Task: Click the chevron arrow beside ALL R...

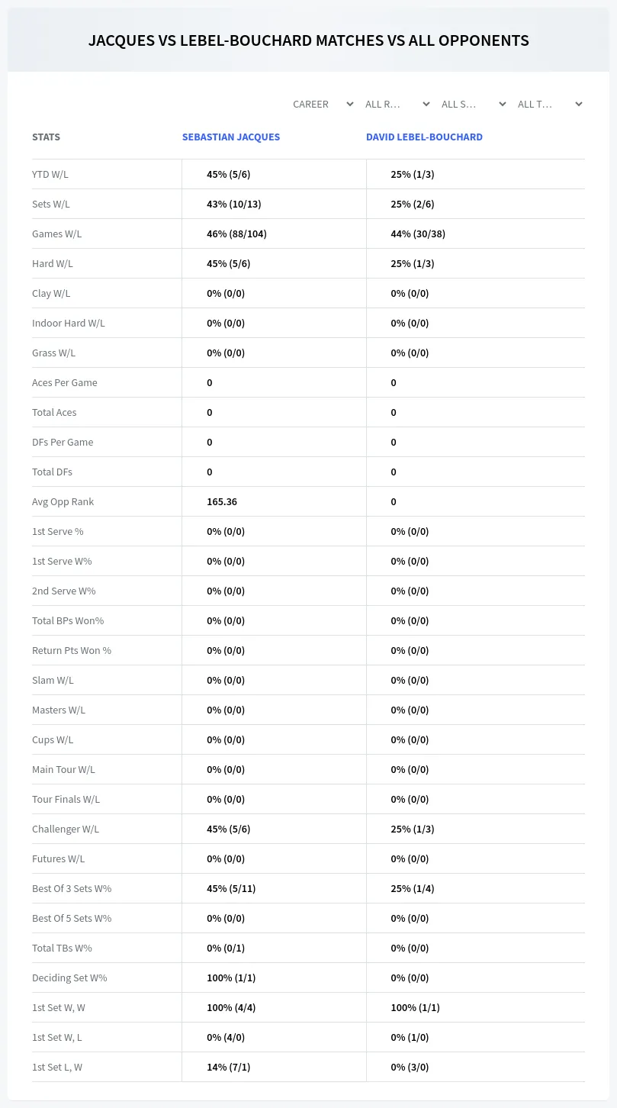Action: tap(426, 104)
